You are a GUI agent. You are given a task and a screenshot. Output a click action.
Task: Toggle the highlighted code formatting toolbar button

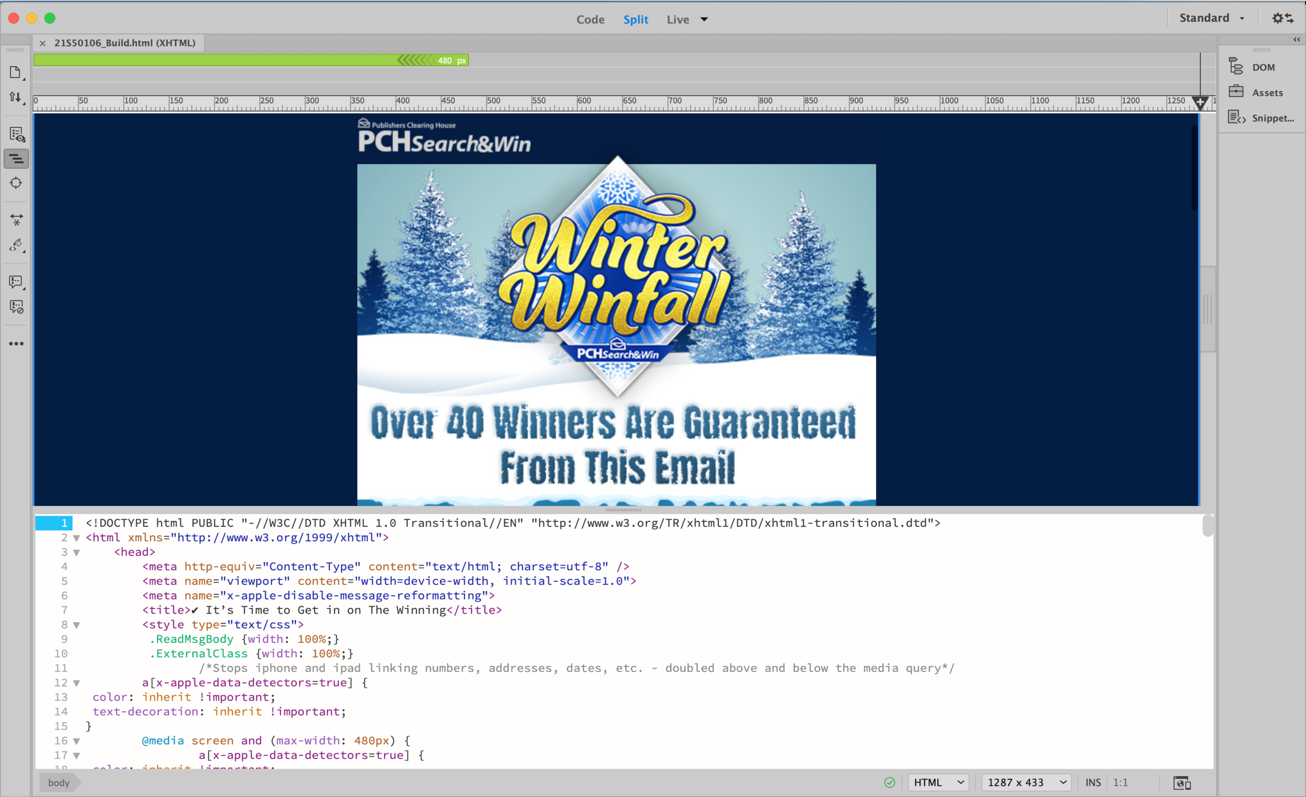(16, 158)
